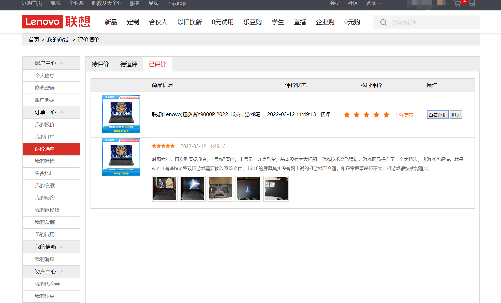Open the 以旧换新 menu item
The height and width of the screenshot is (303, 501).
189,22
